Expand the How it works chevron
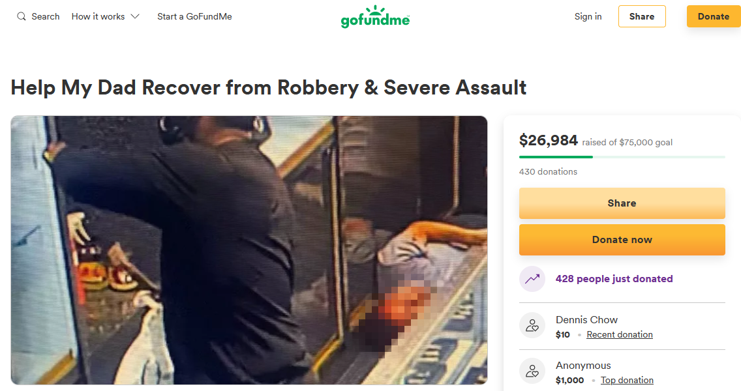 135,16
